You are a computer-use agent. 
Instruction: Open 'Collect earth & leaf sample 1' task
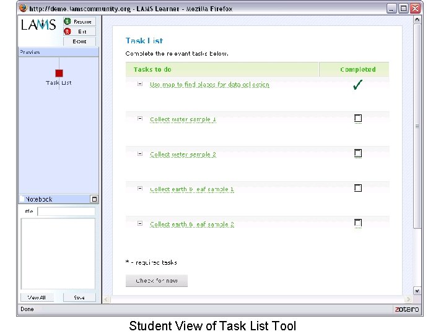(x=192, y=189)
